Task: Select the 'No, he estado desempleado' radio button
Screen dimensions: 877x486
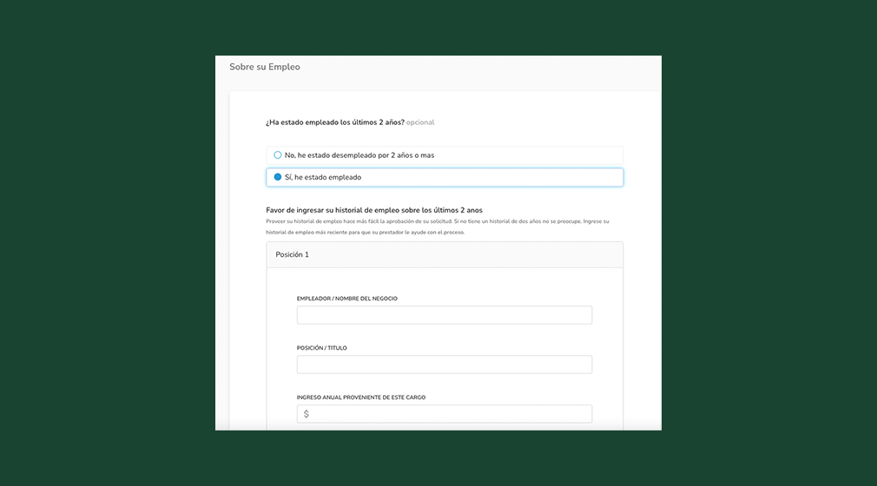Action: point(278,154)
